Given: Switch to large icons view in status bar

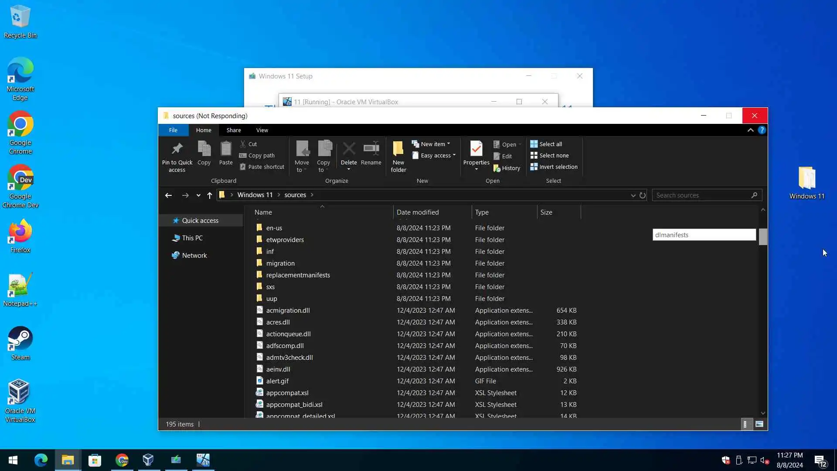Looking at the screenshot, I should pos(759,424).
